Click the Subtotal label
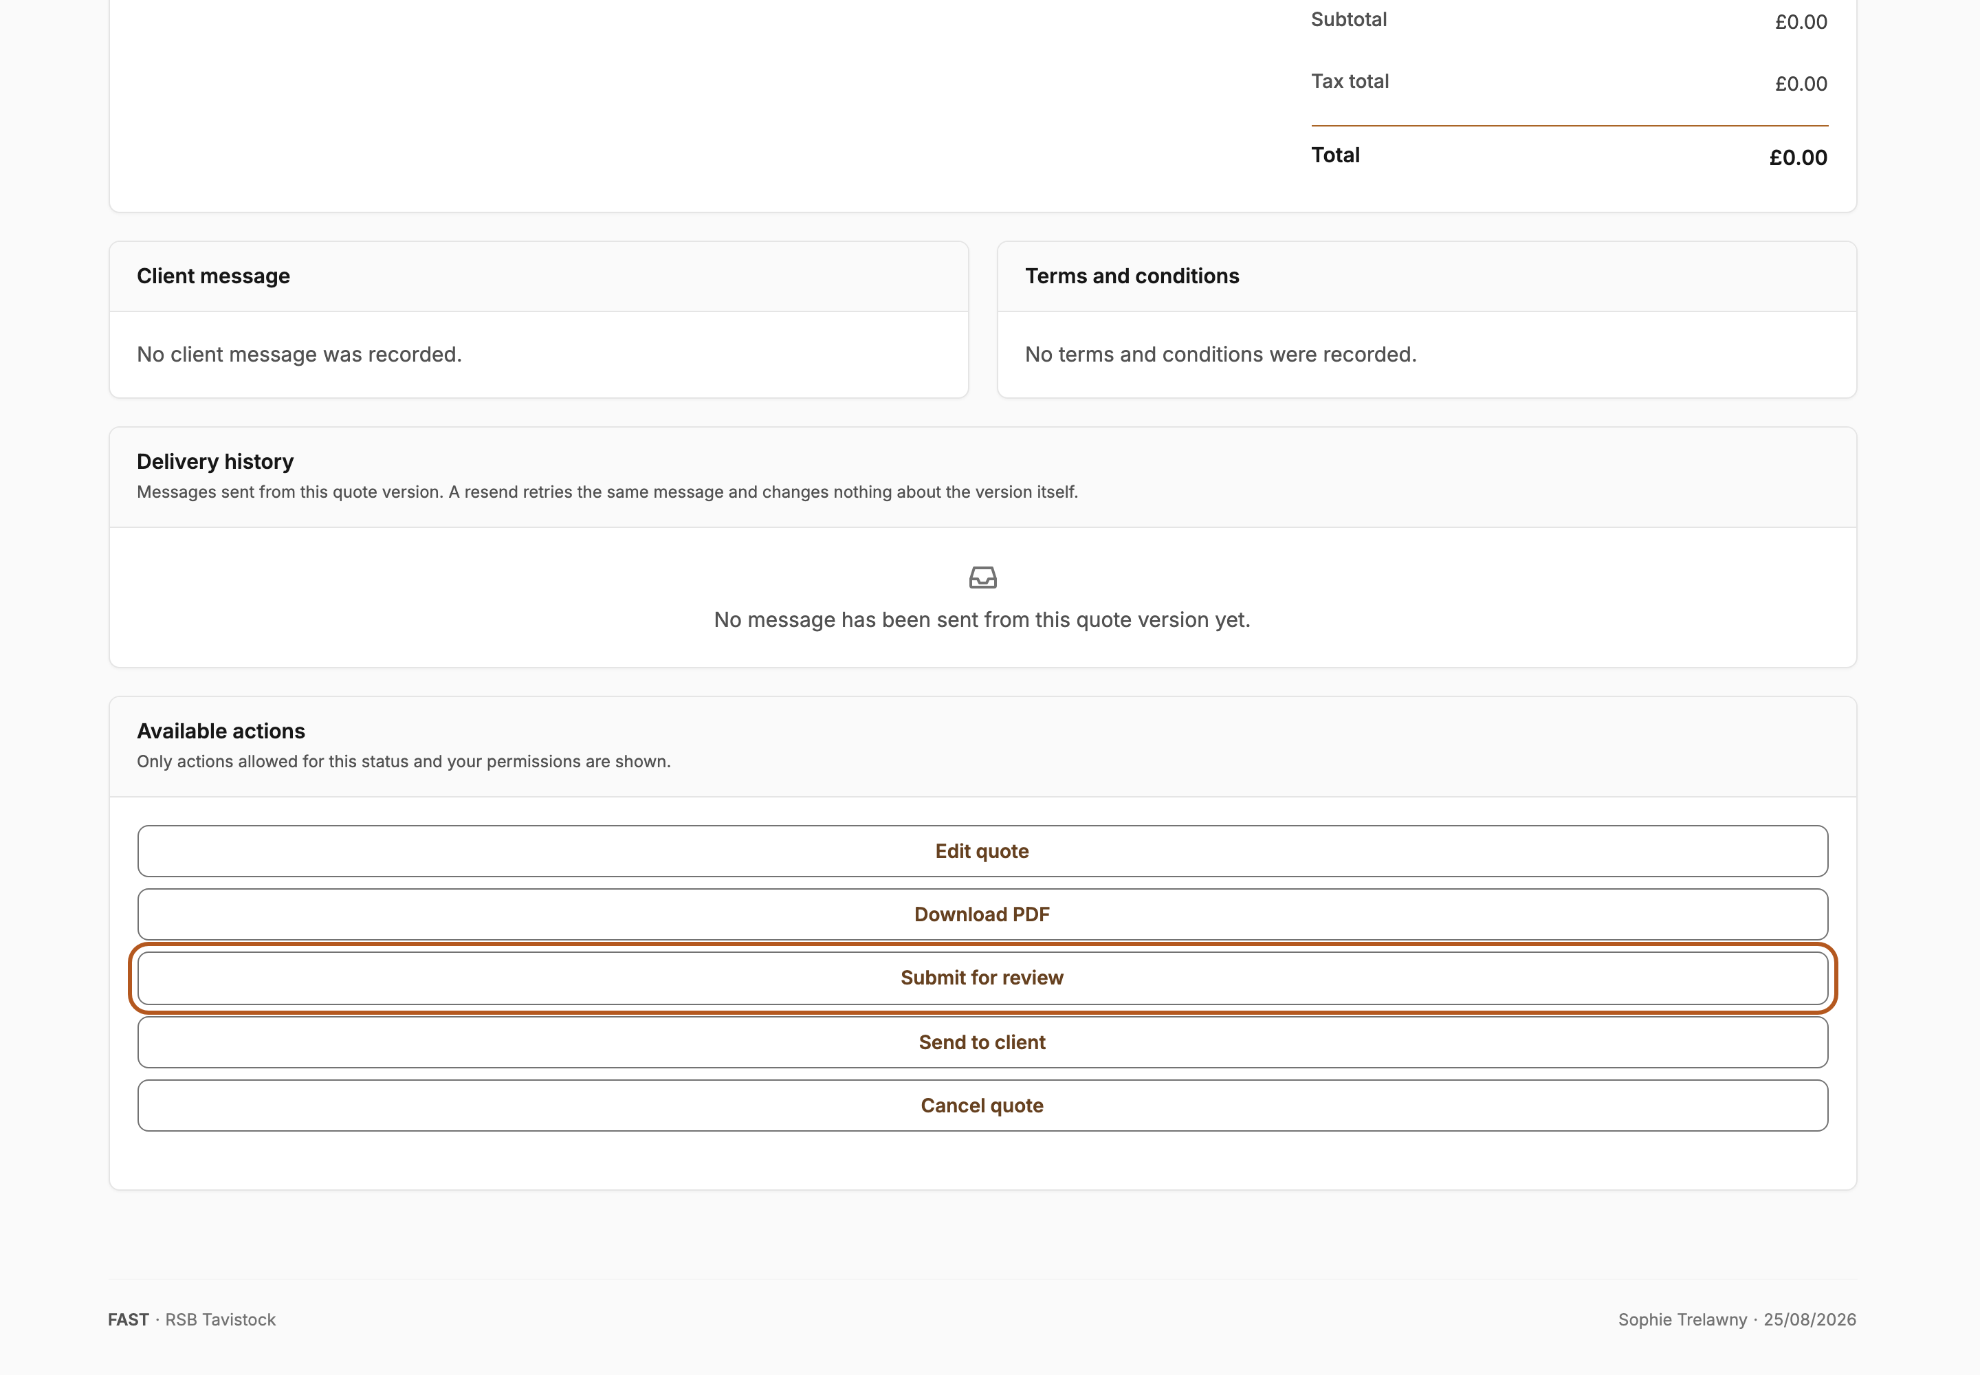Screen dimensions: 1980x1375 click(1348, 19)
